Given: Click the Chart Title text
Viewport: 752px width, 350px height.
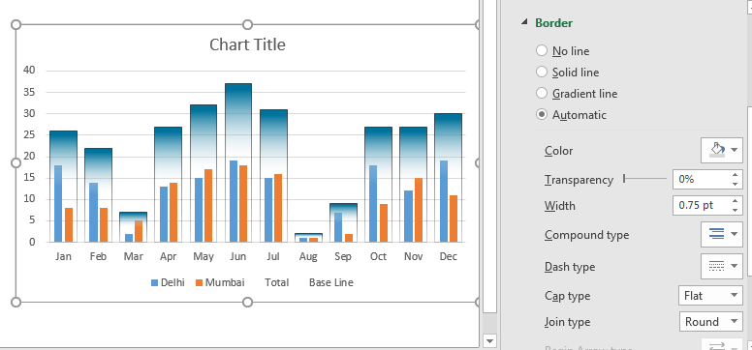Looking at the screenshot, I should pyautogui.click(x=247, y=44).
